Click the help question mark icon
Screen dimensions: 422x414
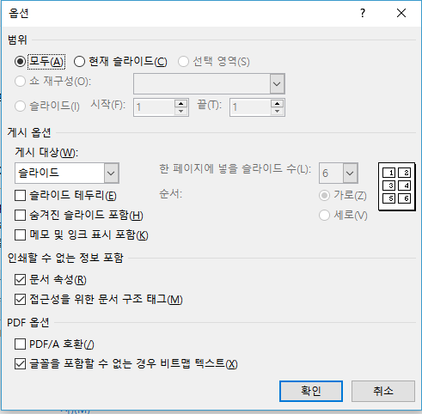click(363, 13)
